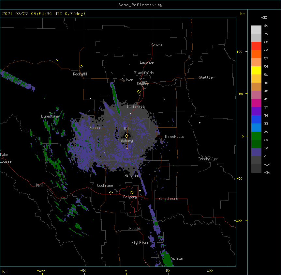Click the yellow 54 dBZ color swatch
The width and height of the screenshot is (281, 275).
point(256,70)
